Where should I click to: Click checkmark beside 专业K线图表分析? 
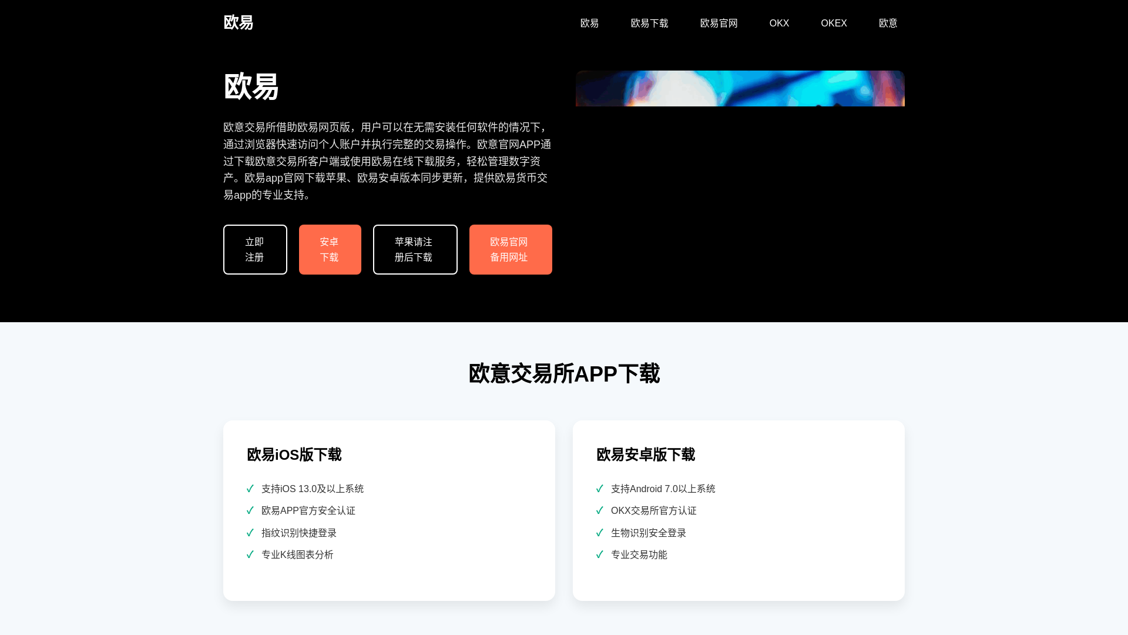[x=250, y=554]
